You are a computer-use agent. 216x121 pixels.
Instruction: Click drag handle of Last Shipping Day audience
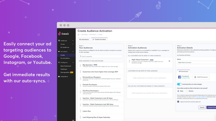80,117
